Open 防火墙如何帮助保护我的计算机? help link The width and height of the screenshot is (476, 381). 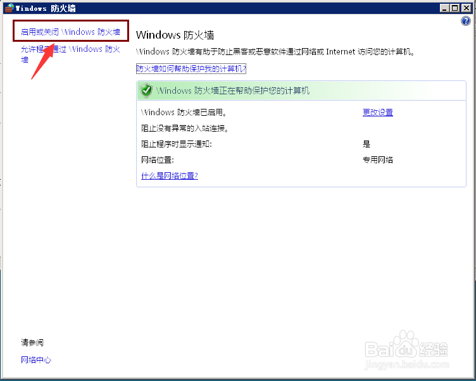191,68
